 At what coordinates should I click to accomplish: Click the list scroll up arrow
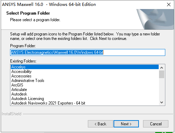[x=162, y=68]
